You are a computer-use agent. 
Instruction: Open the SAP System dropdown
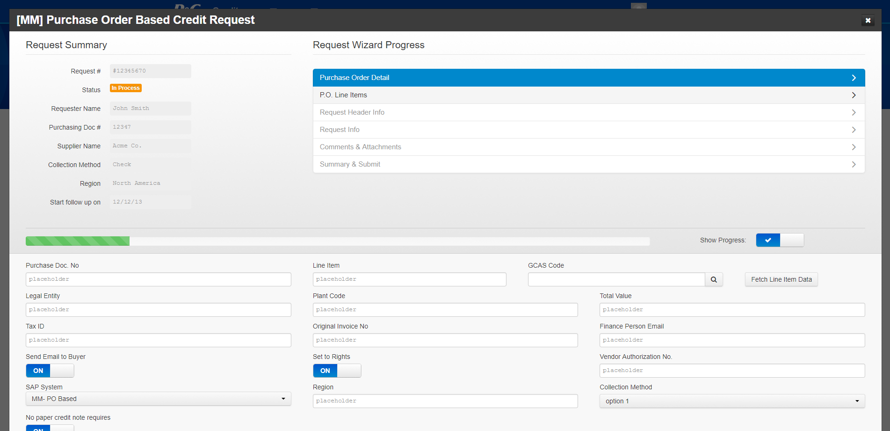158,399
